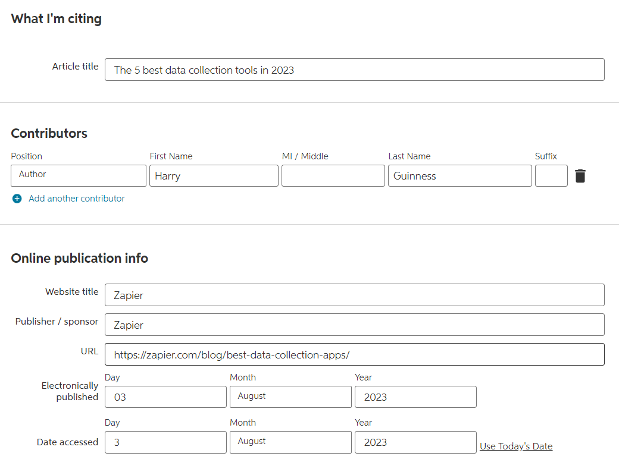Screen dimensions: 619x475
Task: Click the Last Name field containing Guinness
Action: click(459, 176)
